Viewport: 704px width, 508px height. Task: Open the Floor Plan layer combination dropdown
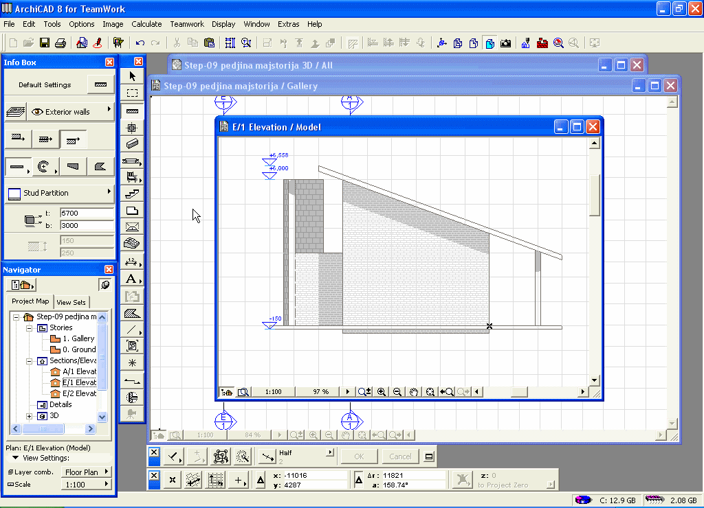87,472
